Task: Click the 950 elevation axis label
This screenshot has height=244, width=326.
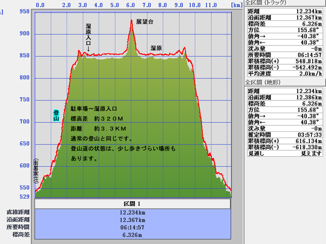Action: 24,11
